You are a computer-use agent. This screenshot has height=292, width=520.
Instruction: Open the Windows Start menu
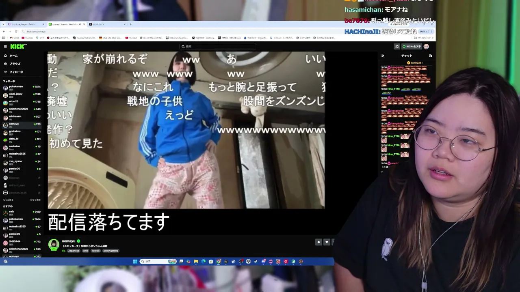click(x=135, y=262)
